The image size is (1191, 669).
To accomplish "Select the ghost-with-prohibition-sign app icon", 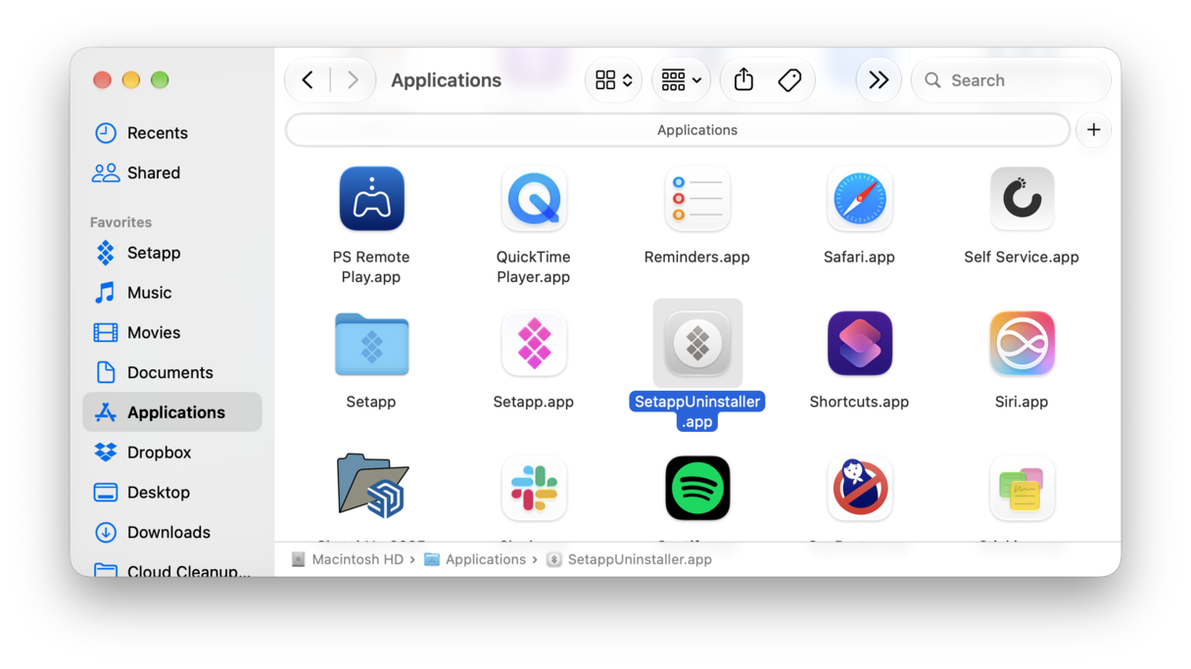I will point(859,488).
